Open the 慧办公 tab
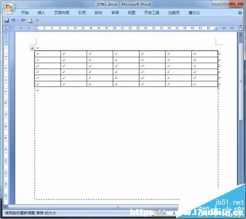 pos(194,13)
